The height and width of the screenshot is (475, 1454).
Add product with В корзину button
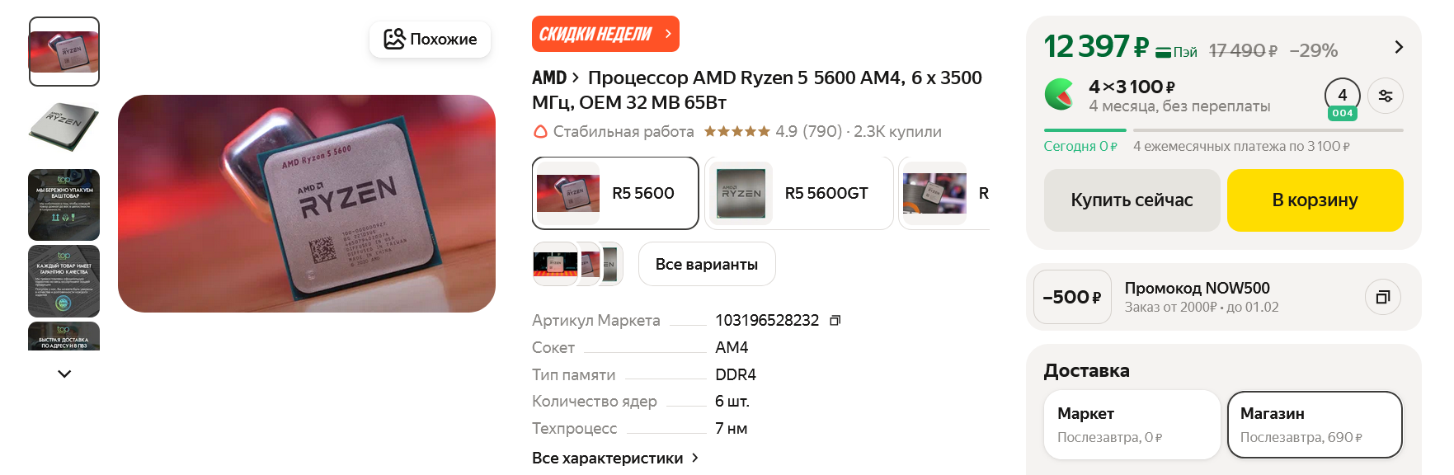click(1315, 200)
